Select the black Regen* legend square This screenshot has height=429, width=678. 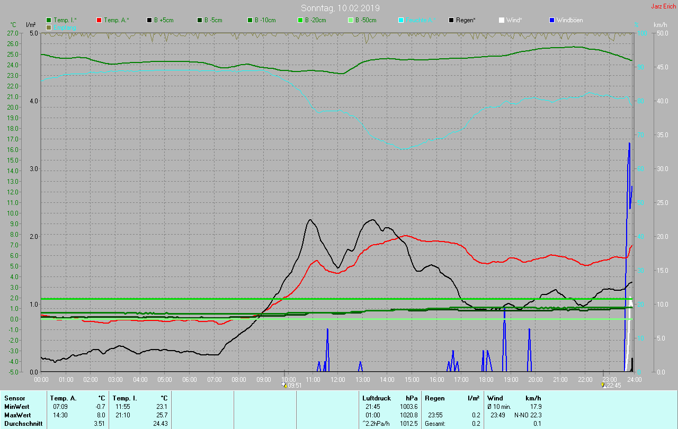pos(451,20)
